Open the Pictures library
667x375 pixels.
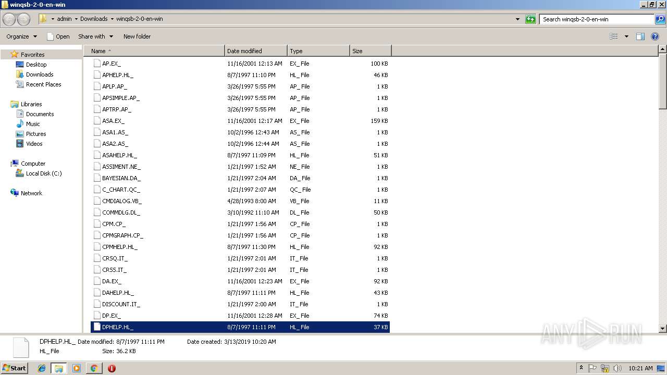(31, 134)
